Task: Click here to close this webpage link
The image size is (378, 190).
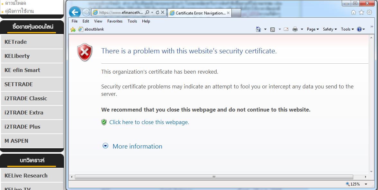Action: coord(149,122)
